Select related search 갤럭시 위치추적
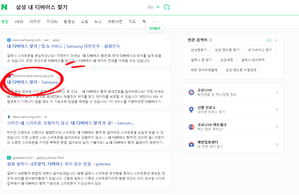This screenshot has height=195, width=299. click(x=253, y=60)
